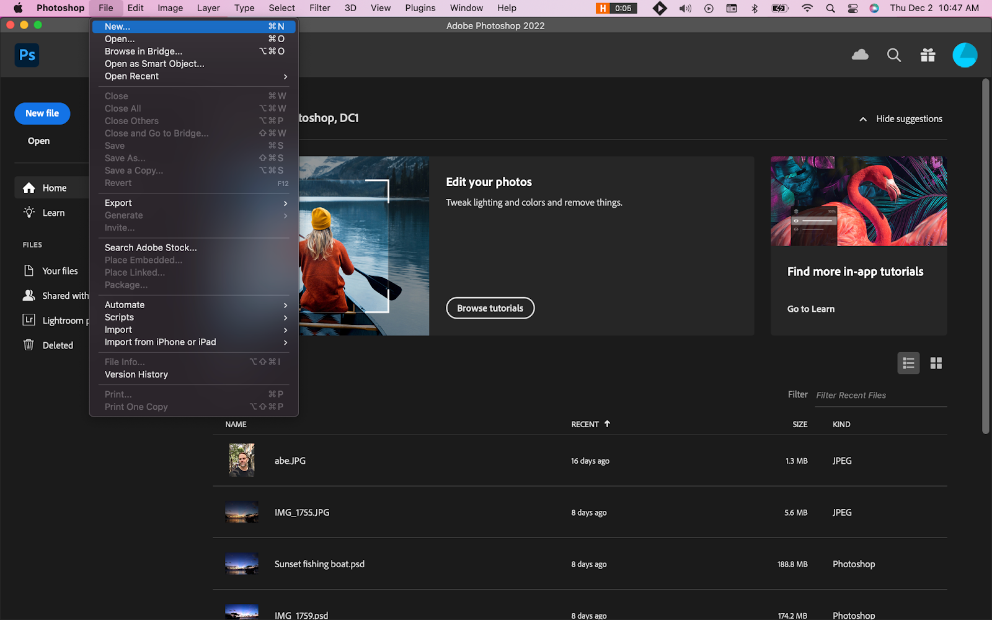Click the Browse tutorials button
This screenshot has height=620, width=992.
coord(490,308)
